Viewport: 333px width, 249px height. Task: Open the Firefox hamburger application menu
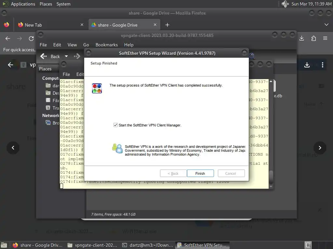click(x=325, y=38)
